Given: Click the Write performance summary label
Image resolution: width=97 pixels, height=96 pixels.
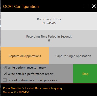Looking at the screenshot, I should coord(27,68).
